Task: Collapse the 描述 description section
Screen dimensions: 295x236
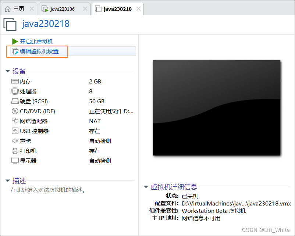Action: pos(8,181)
